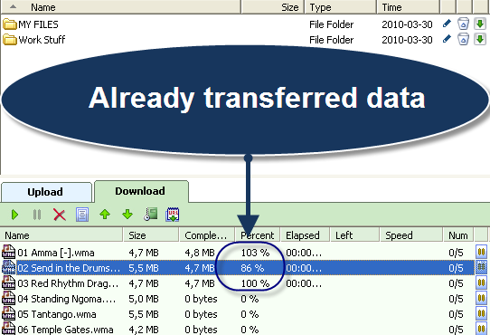Toggle pause button for 04 Standing Ngoma row
This screenshot has width=490, height=335.
tap(481, 298)
